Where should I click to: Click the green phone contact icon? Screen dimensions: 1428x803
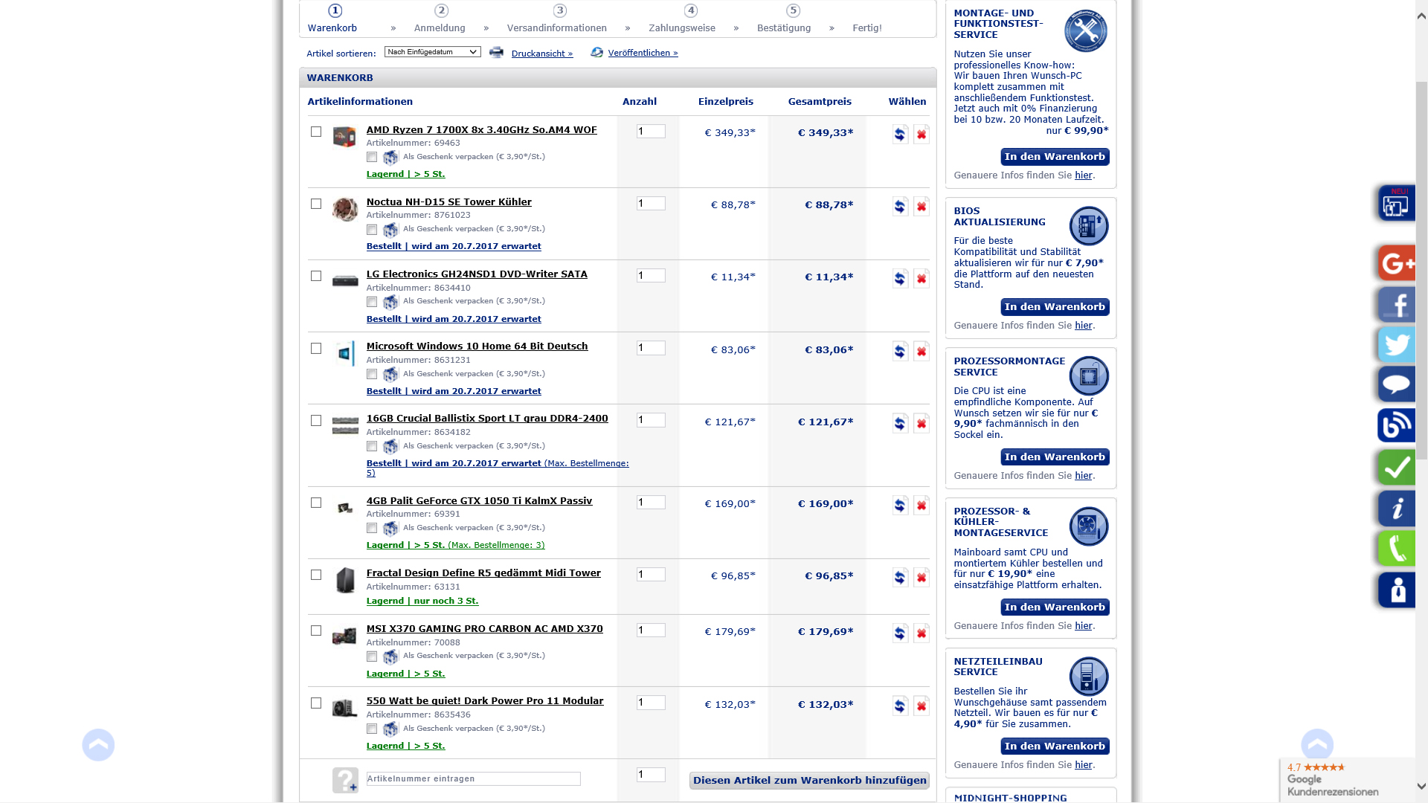pyautogui.click(x=1398, y=549)
